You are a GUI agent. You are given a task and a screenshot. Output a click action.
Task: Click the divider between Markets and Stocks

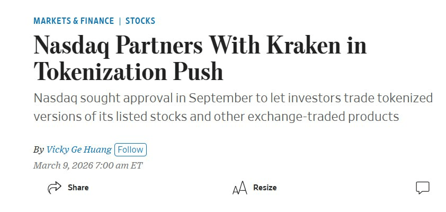pyautogui.click(x=120, y=21)
